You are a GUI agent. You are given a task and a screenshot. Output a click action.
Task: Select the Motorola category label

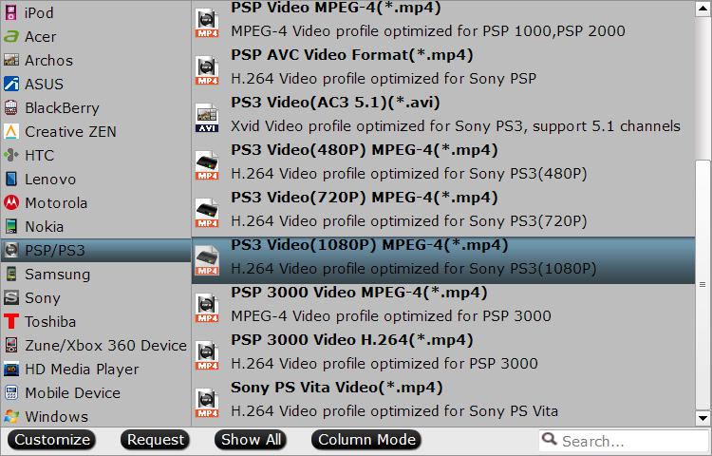click(56, 202)
